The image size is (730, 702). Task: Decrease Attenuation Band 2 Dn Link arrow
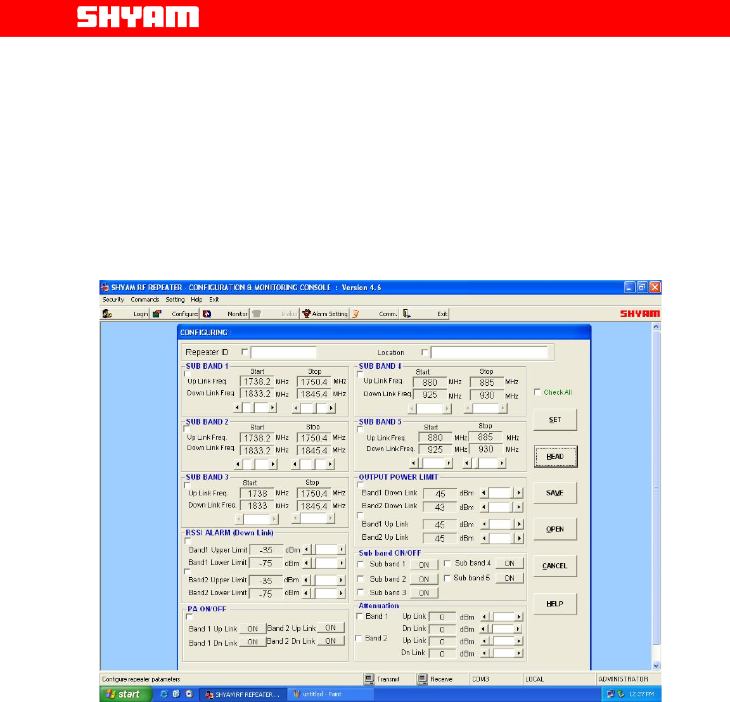[x=485, y=653]
